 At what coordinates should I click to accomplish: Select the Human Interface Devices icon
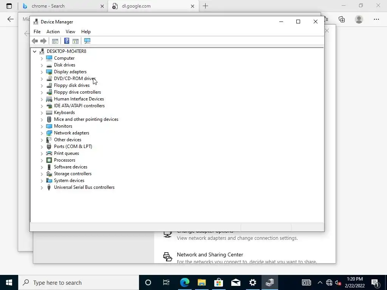[x=49, y=99]
